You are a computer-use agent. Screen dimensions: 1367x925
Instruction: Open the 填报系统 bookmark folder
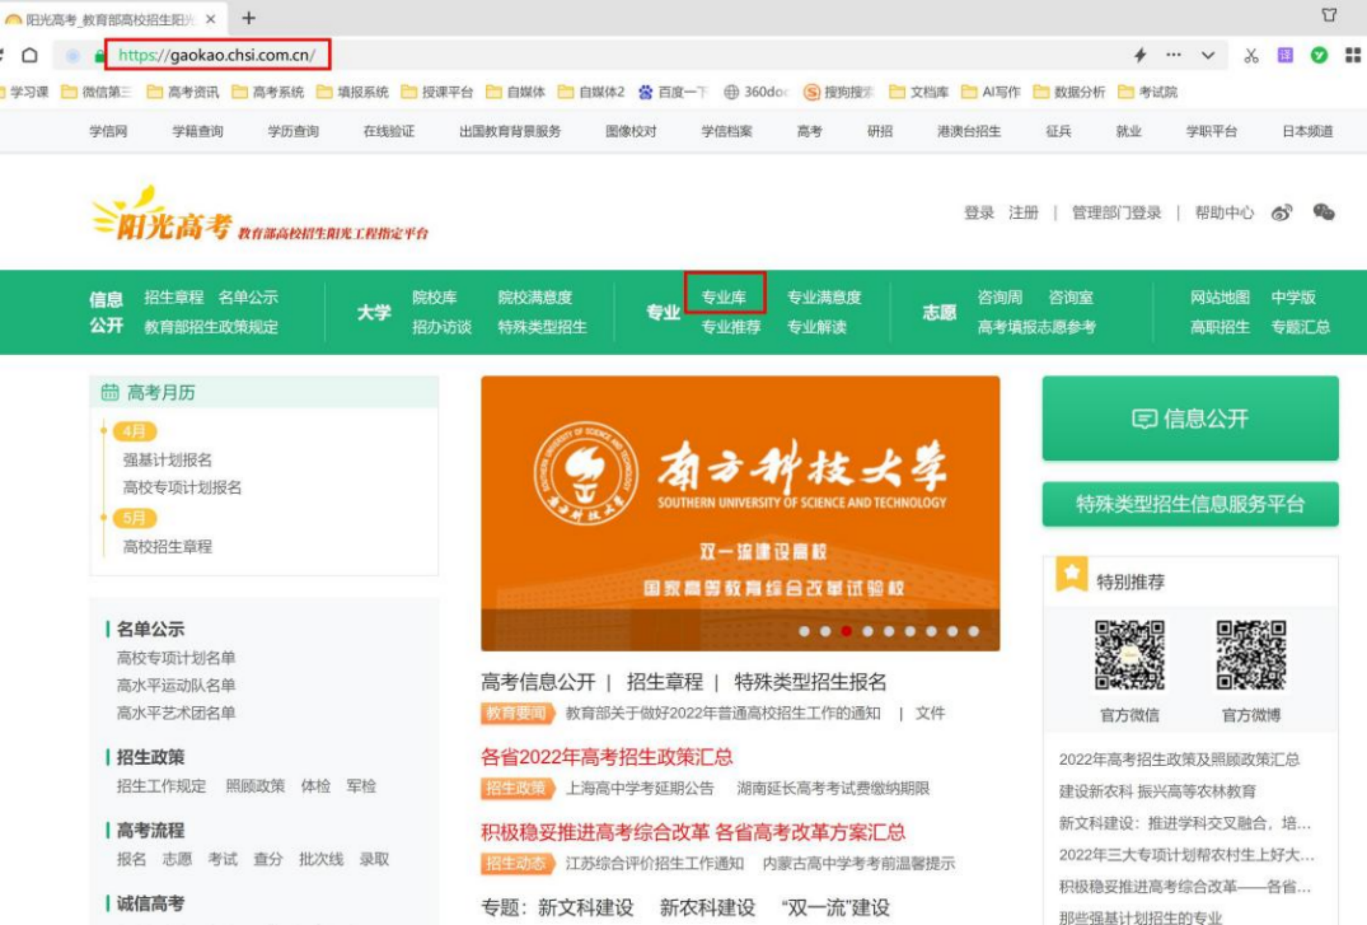[353, 92]
